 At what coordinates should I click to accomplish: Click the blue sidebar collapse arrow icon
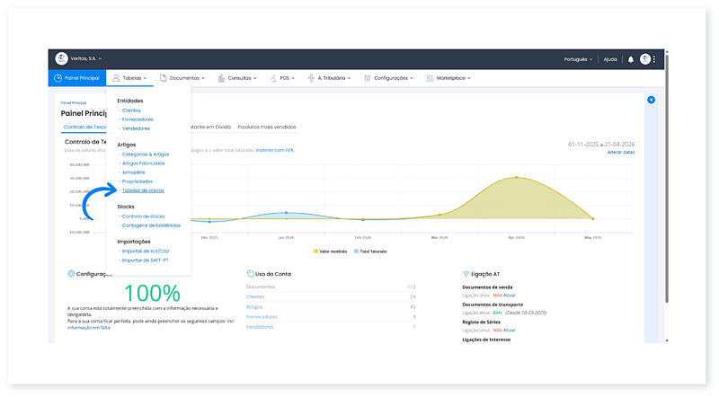[x=651, y=100]
